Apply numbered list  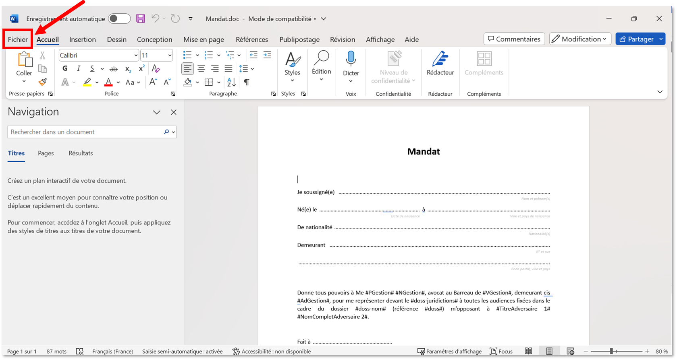(x=209, y=55)
